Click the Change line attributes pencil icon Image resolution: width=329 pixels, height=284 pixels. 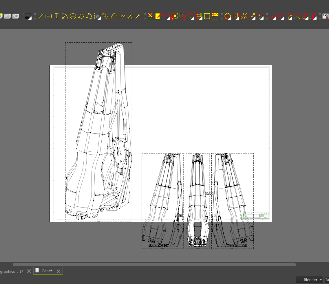pos(158,16)
